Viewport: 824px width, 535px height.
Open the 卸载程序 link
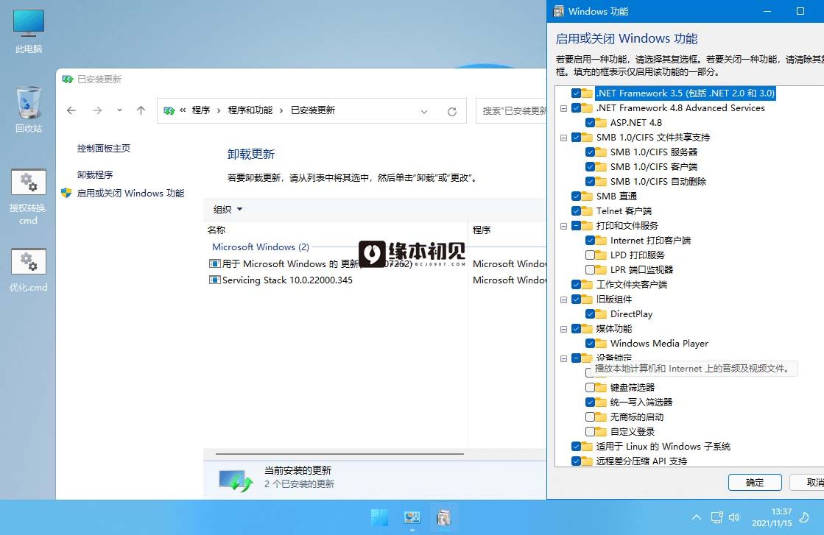[x=94, y=175]
